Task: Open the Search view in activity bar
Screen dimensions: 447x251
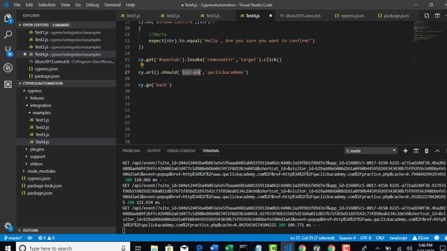Action: [x=8, y=35]
